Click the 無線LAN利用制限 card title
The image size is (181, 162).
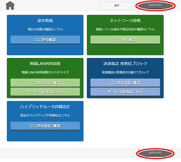[x=45, y=64]
